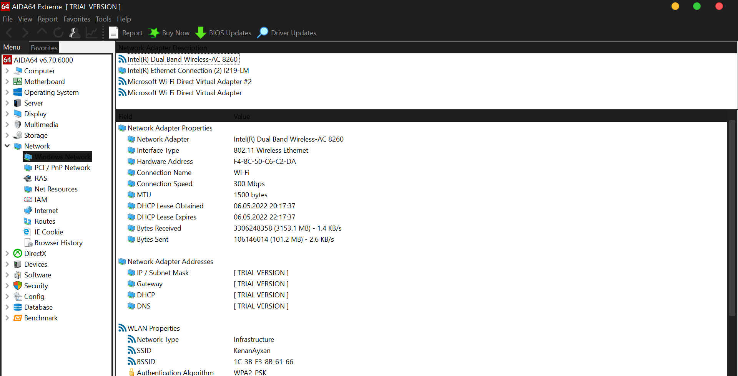Select Intel(R) Ethernet Connection (2) I219-LM adapter
Viewport: 738px width, 376px height.
(188, 70)
